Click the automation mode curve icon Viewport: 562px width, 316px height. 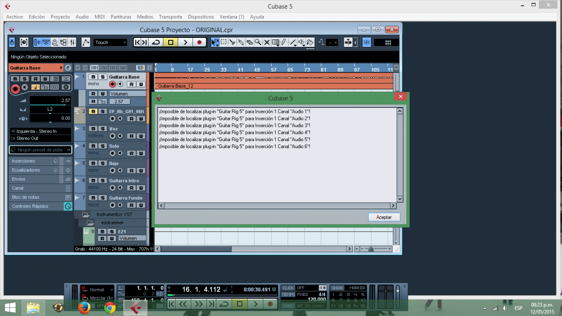coord(86,42)
